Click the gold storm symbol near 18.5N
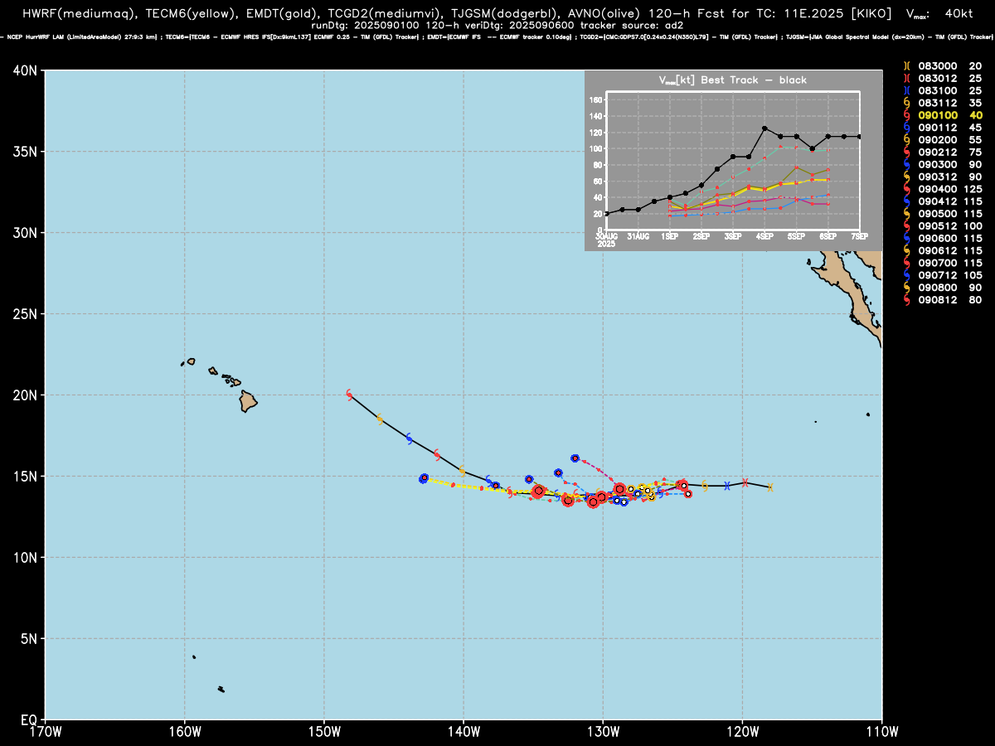Viewport: 995px width, 746px height. tap(380, 419)
